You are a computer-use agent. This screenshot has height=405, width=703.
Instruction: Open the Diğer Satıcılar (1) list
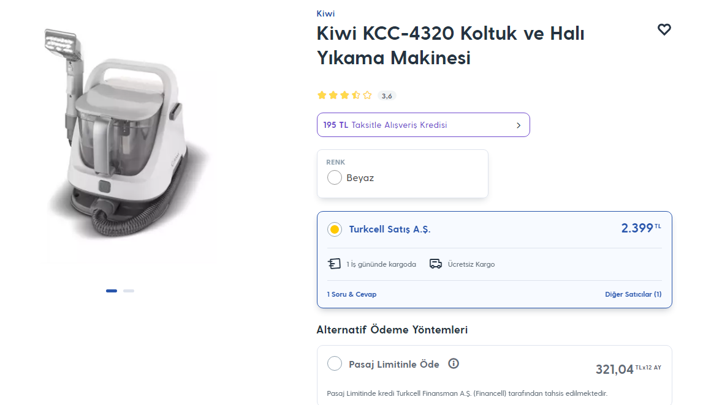pos(633,294)
